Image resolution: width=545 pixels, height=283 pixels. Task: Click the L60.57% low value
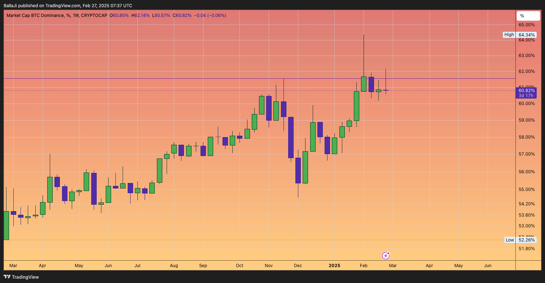161,16
